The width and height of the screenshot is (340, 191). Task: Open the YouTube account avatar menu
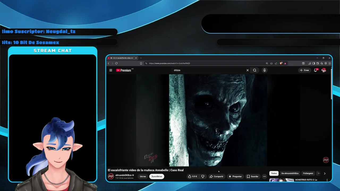tap(324, 70)
